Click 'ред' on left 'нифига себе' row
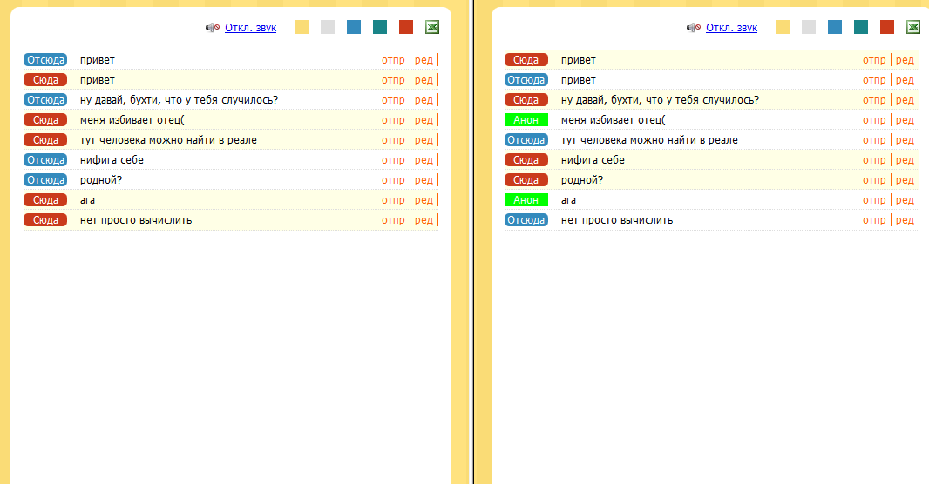This screenshot has height=484, width=929. coord(424,160)
